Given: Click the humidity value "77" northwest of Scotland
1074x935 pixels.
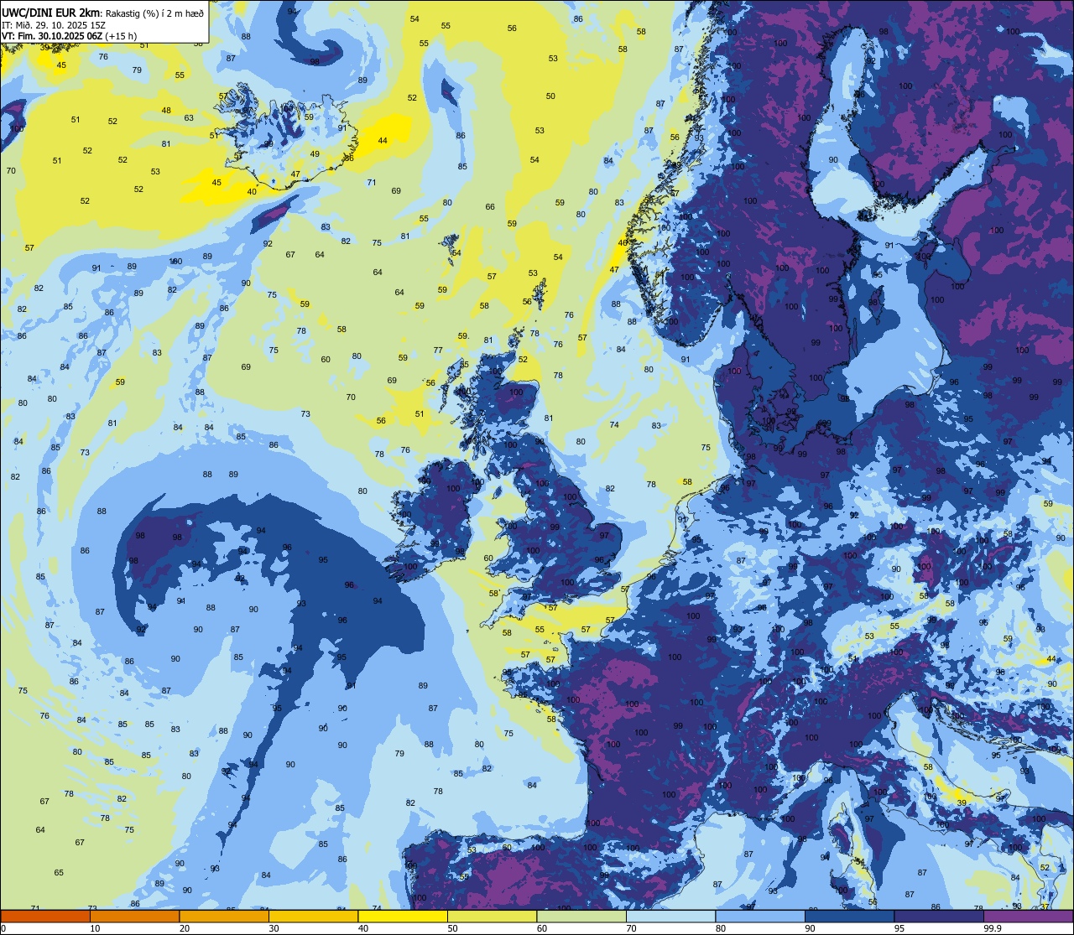Looking at the screenshot, I should point(438,351).
